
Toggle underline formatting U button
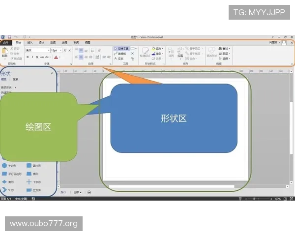click(x=36, y=57)
